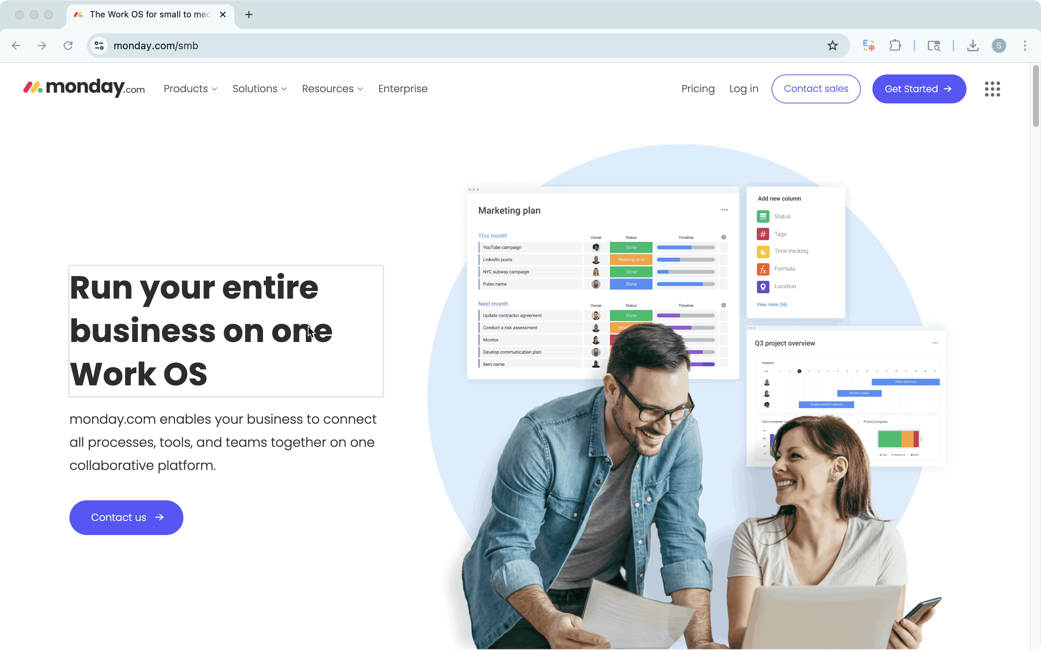Click Pules name blue Done status
Screen dimensions: 1041x650
631,284
